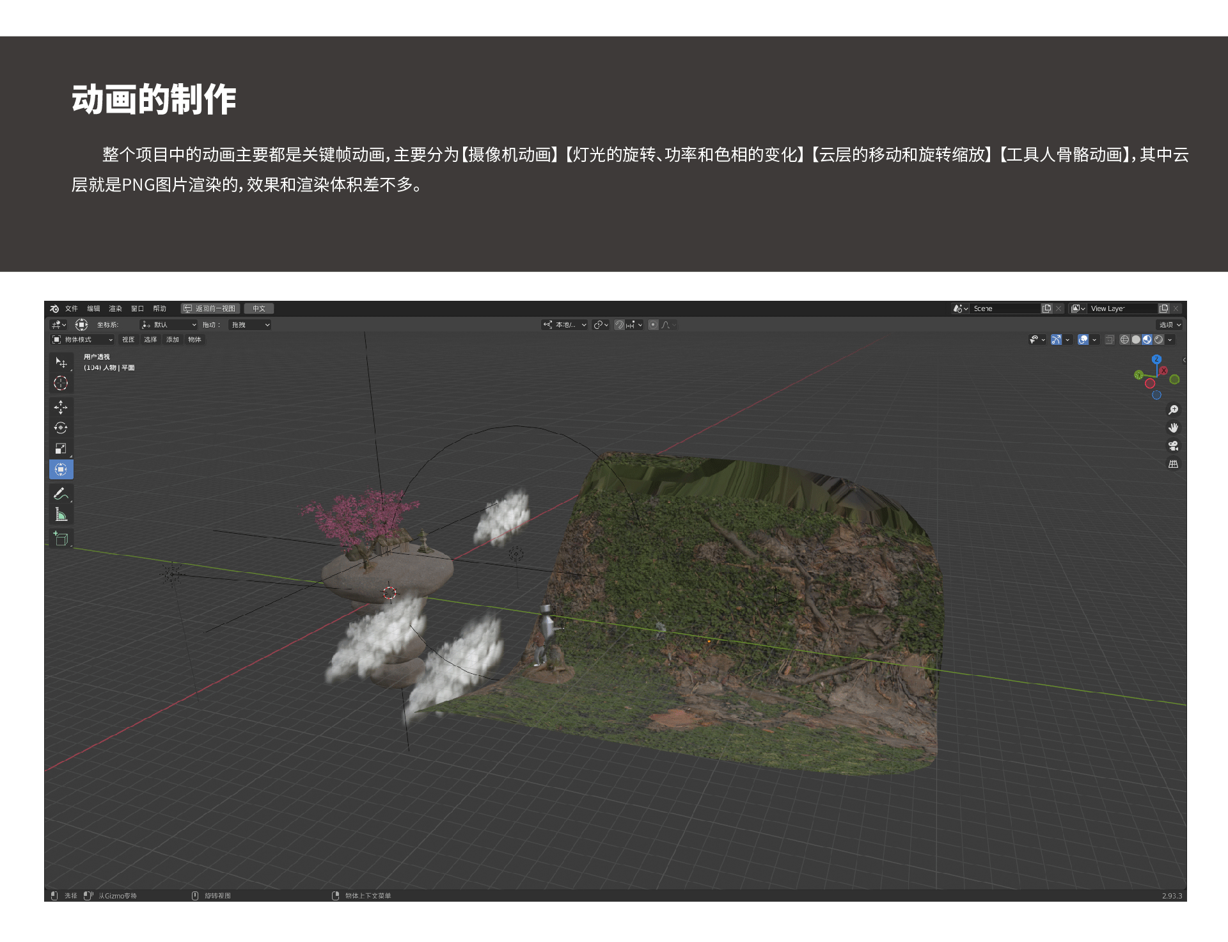Open the snapping options dropdown
This screenshot has height=942, width=1228.
[x=634, y=325]
